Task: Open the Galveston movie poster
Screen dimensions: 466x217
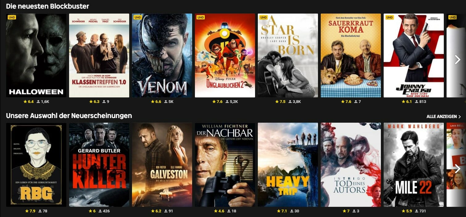Action: point(162,165)
